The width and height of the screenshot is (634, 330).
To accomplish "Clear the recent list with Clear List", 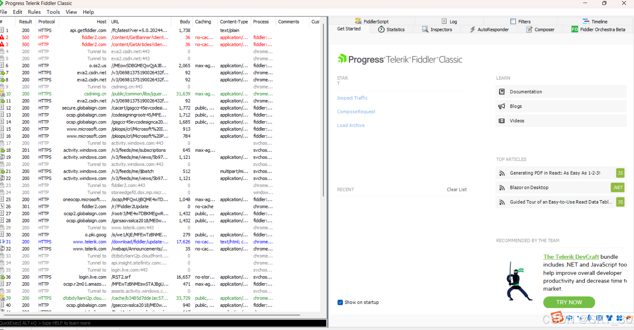I will coord(456,189).
